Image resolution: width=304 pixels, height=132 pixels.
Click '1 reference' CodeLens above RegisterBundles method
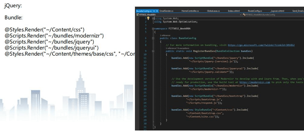[x=171, y=48]
